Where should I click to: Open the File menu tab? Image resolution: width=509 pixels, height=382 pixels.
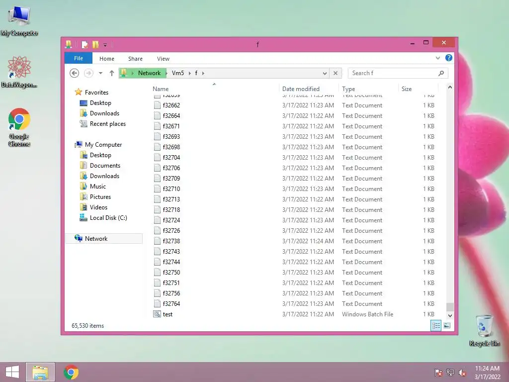[x=79, y=58]
